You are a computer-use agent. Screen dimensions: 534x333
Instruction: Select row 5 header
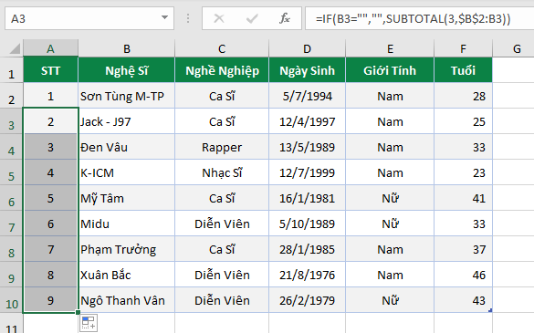pos(11,172)
